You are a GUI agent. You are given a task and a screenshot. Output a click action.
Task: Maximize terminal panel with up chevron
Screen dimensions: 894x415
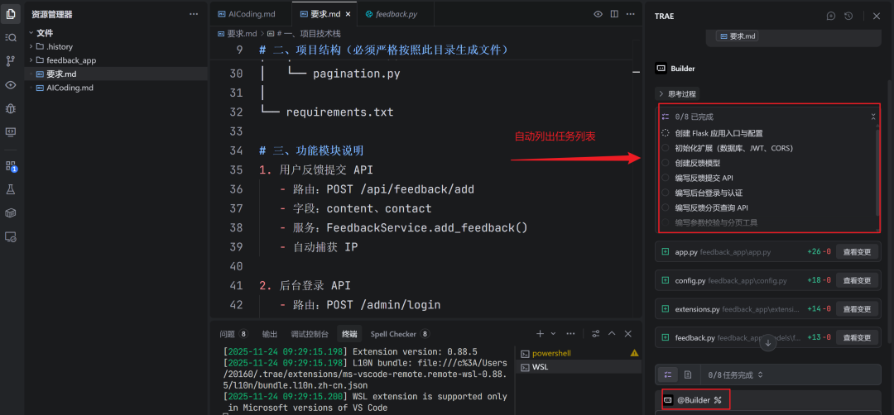[x=612, y=334]
